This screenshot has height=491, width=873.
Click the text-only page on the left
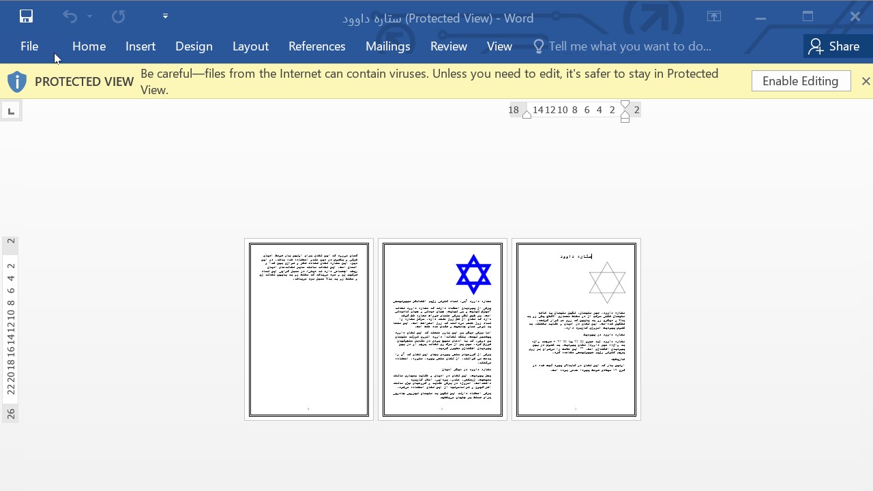click(309, 329)
